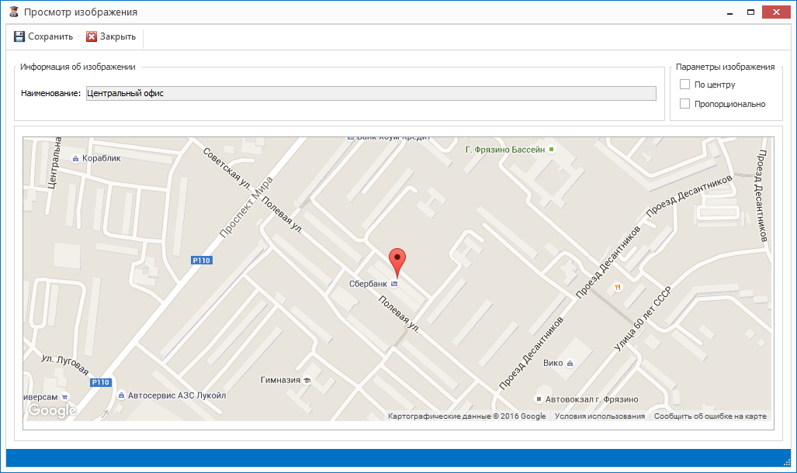Click the Центральная street label
This screenshot has width=797, height=473.
click(x=54, y=163)
